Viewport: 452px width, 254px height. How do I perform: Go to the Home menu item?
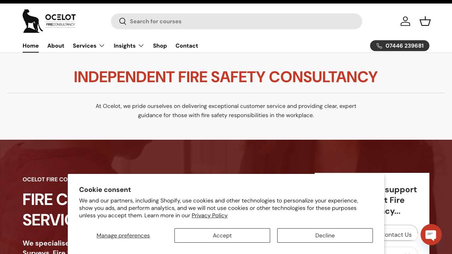[31, 46]
